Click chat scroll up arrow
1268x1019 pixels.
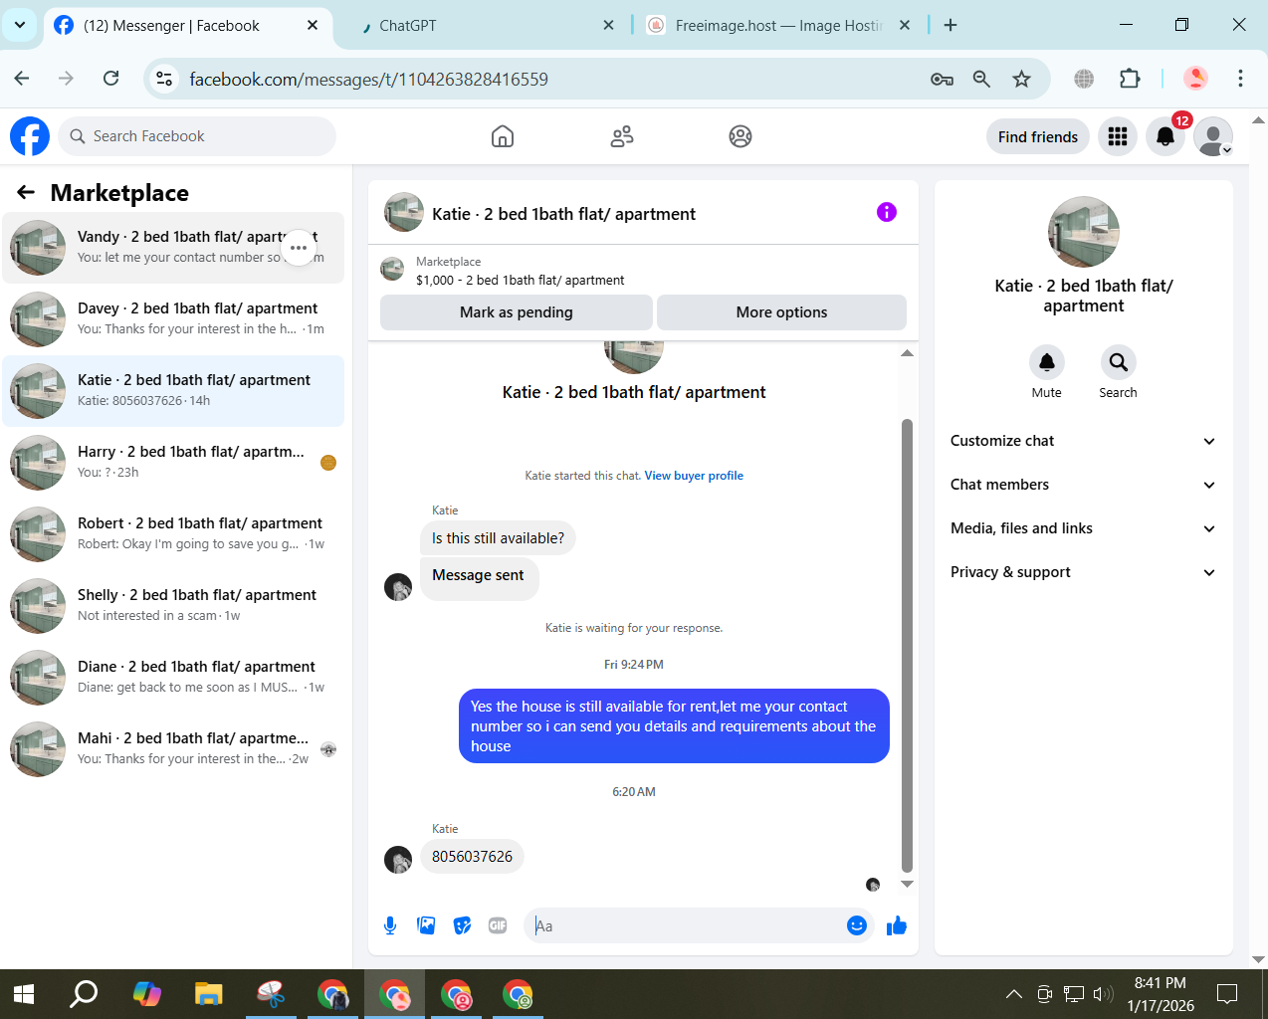(907, 353)
